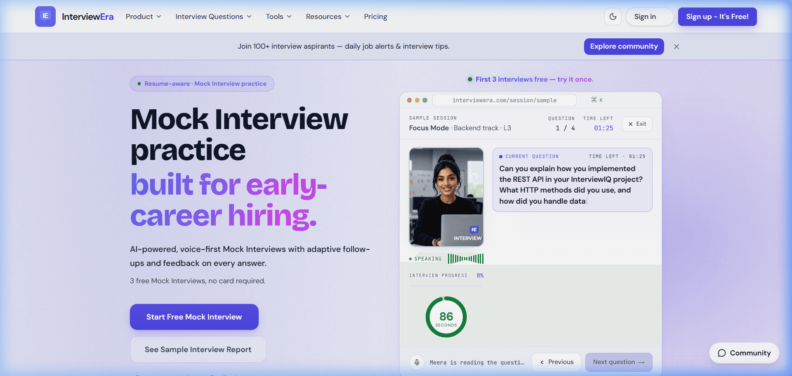Click the 86 seconds countdown ring
This screenshot has height=376, width=792.
coord(446,317)
